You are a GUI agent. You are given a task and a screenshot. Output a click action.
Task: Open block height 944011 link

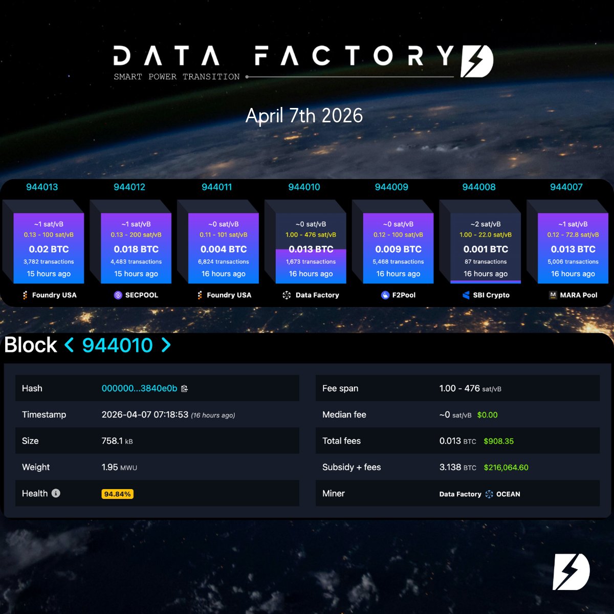pyautogui.click(x=217, y=187)
